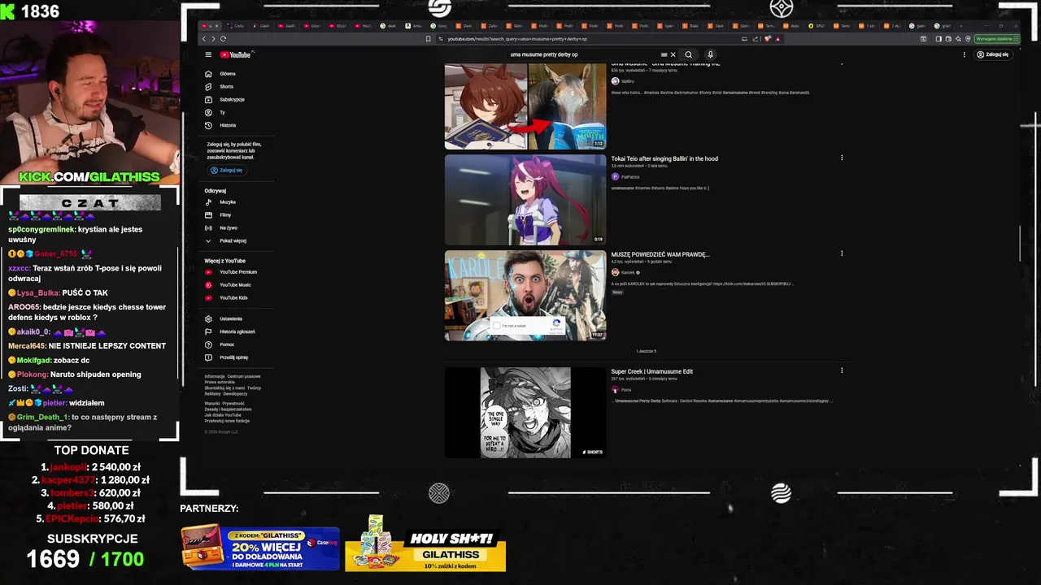This screenshot has width=1041, height=585.
Task: Click title Super Creek | Umamusume Edit
Action: (652, 371)
